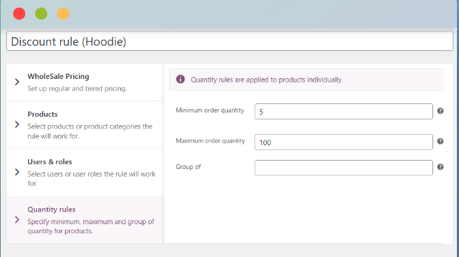Click the Discount rule (Hoodie) title field

[230, 41]
